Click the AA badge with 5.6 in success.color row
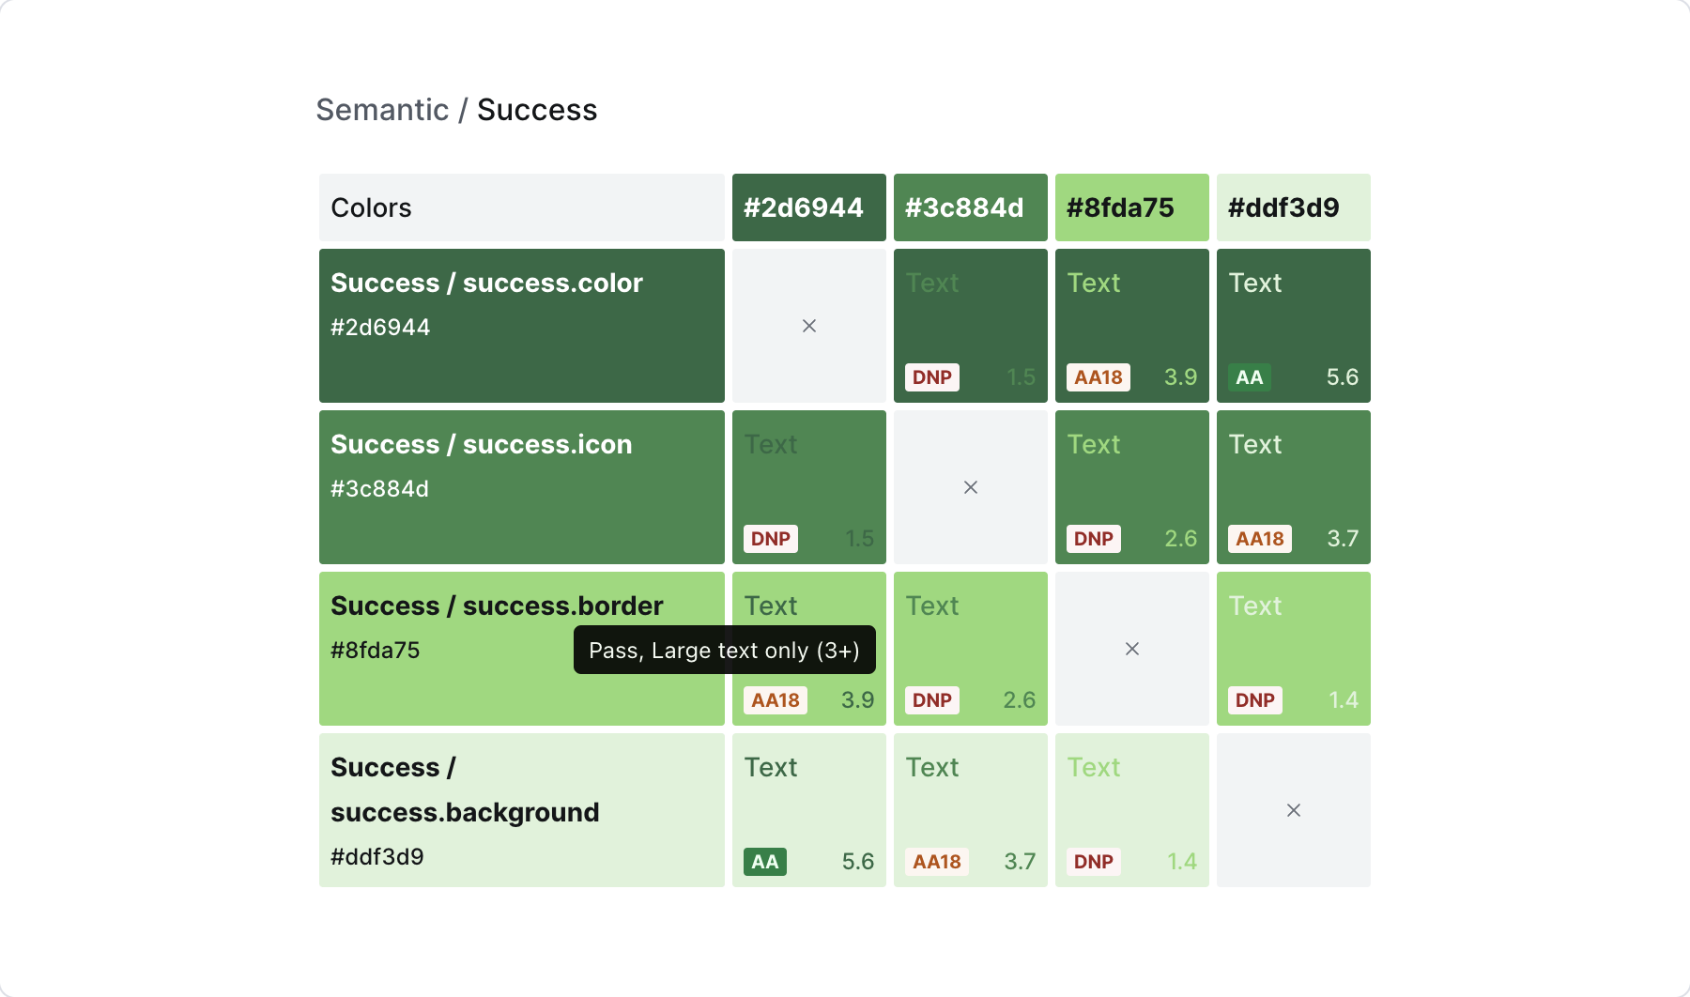The width and height of the screenshot is (1690, 997). click(x=1249, y=377)
